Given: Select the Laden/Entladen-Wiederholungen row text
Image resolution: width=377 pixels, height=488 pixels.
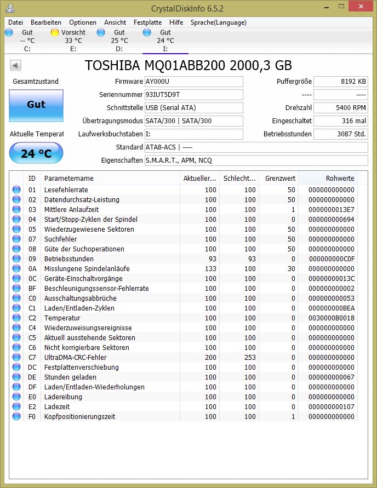Looking at the screenshot, I should (x=94, y=387).
